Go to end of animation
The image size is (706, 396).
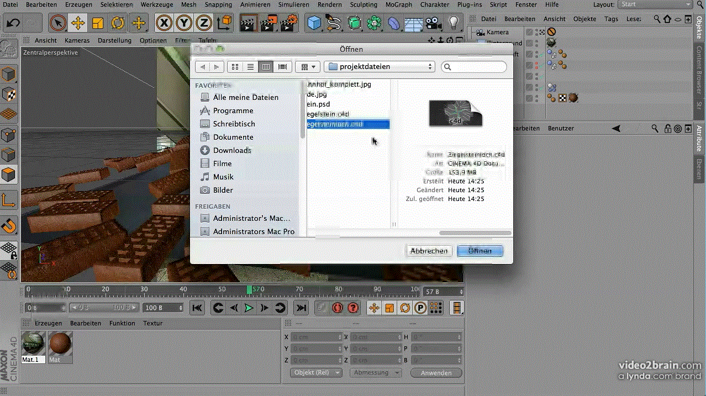(301, 308)
